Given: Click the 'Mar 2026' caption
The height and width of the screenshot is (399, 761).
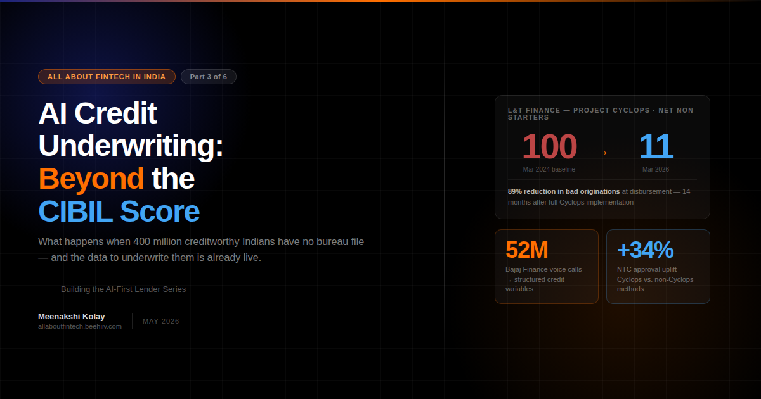Looking at the screenshot, I should (x=656, y=169).
